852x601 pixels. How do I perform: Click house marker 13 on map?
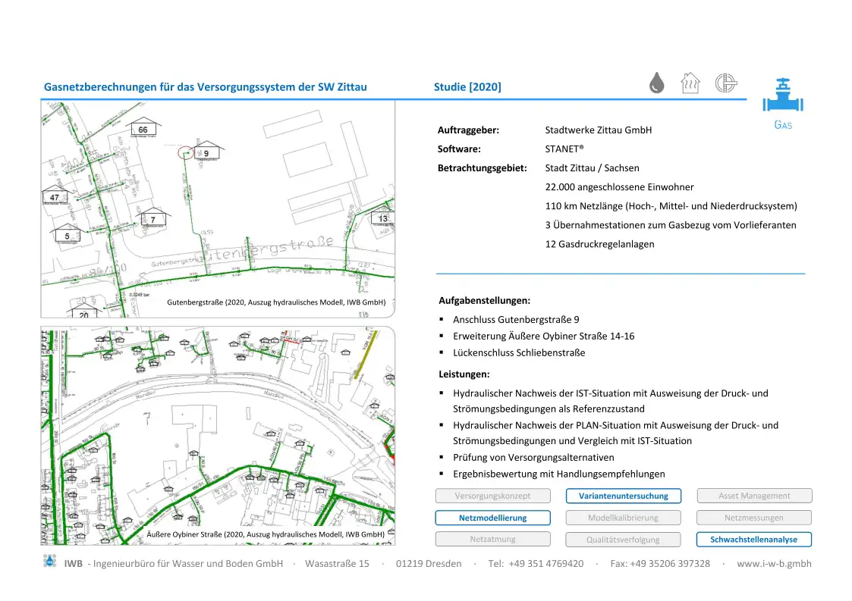tap(382, 218)
